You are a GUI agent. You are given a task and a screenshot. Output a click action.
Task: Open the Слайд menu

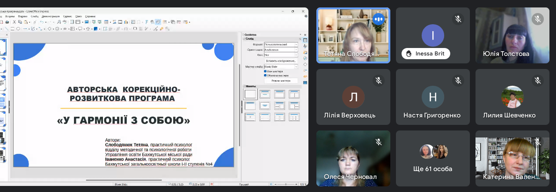(x=34, y=16)
